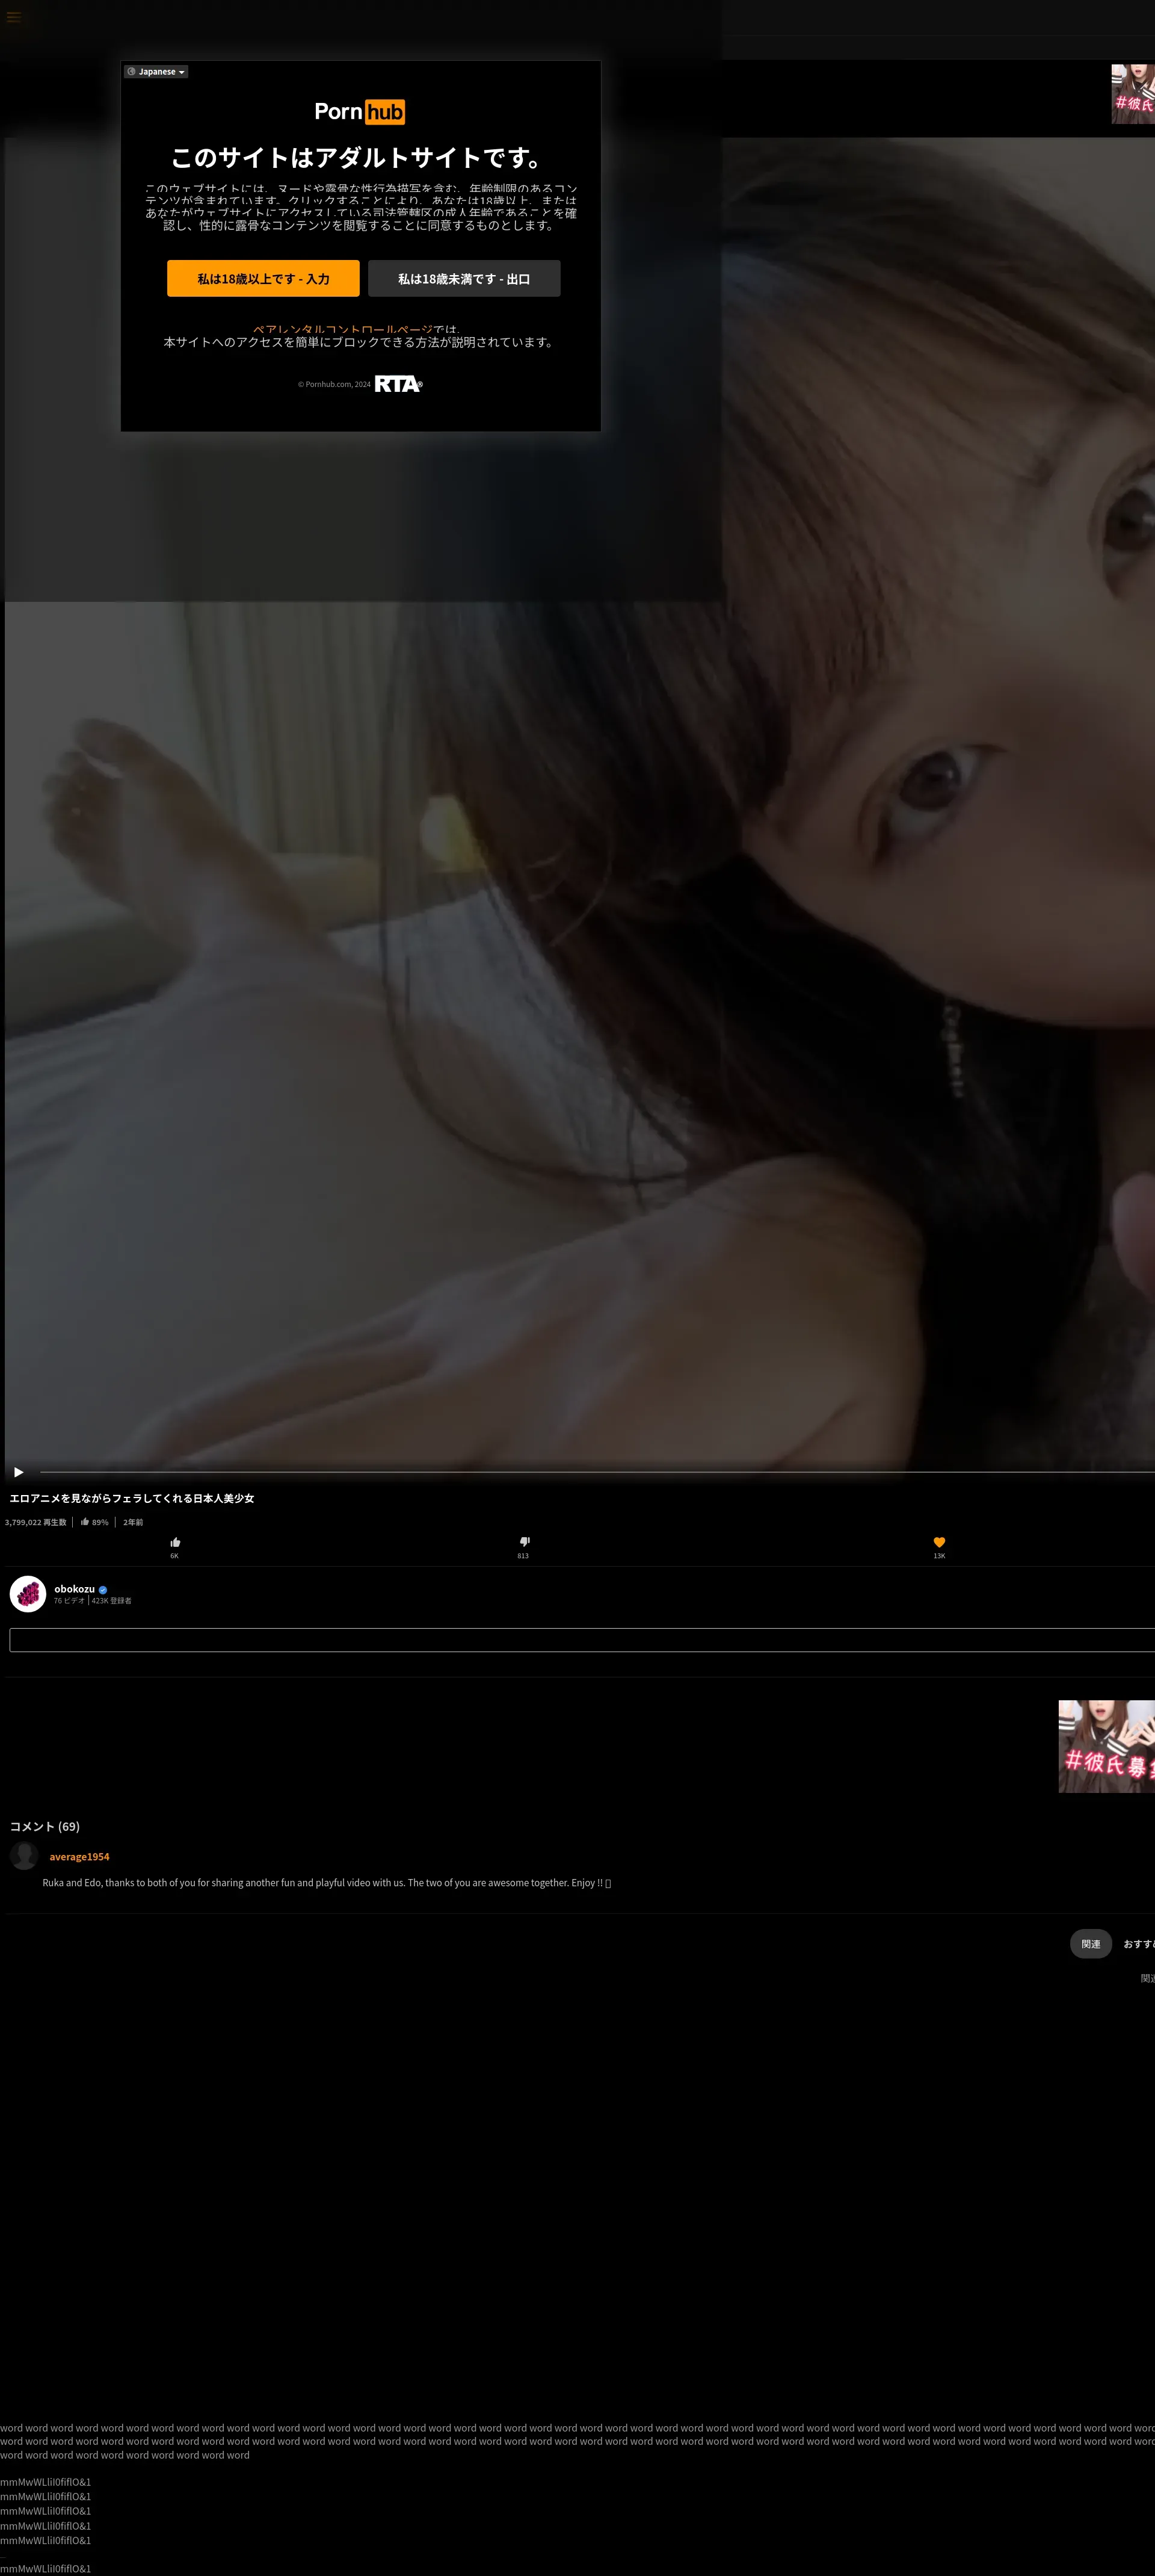Open the obokozu channel name link

tap(74, 1589)
